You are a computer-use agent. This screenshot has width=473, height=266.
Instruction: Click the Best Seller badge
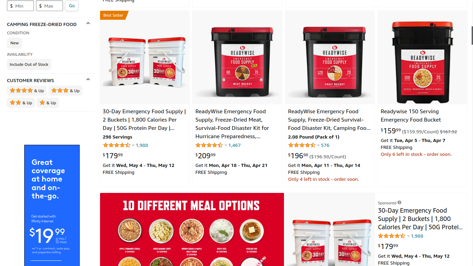114,15
